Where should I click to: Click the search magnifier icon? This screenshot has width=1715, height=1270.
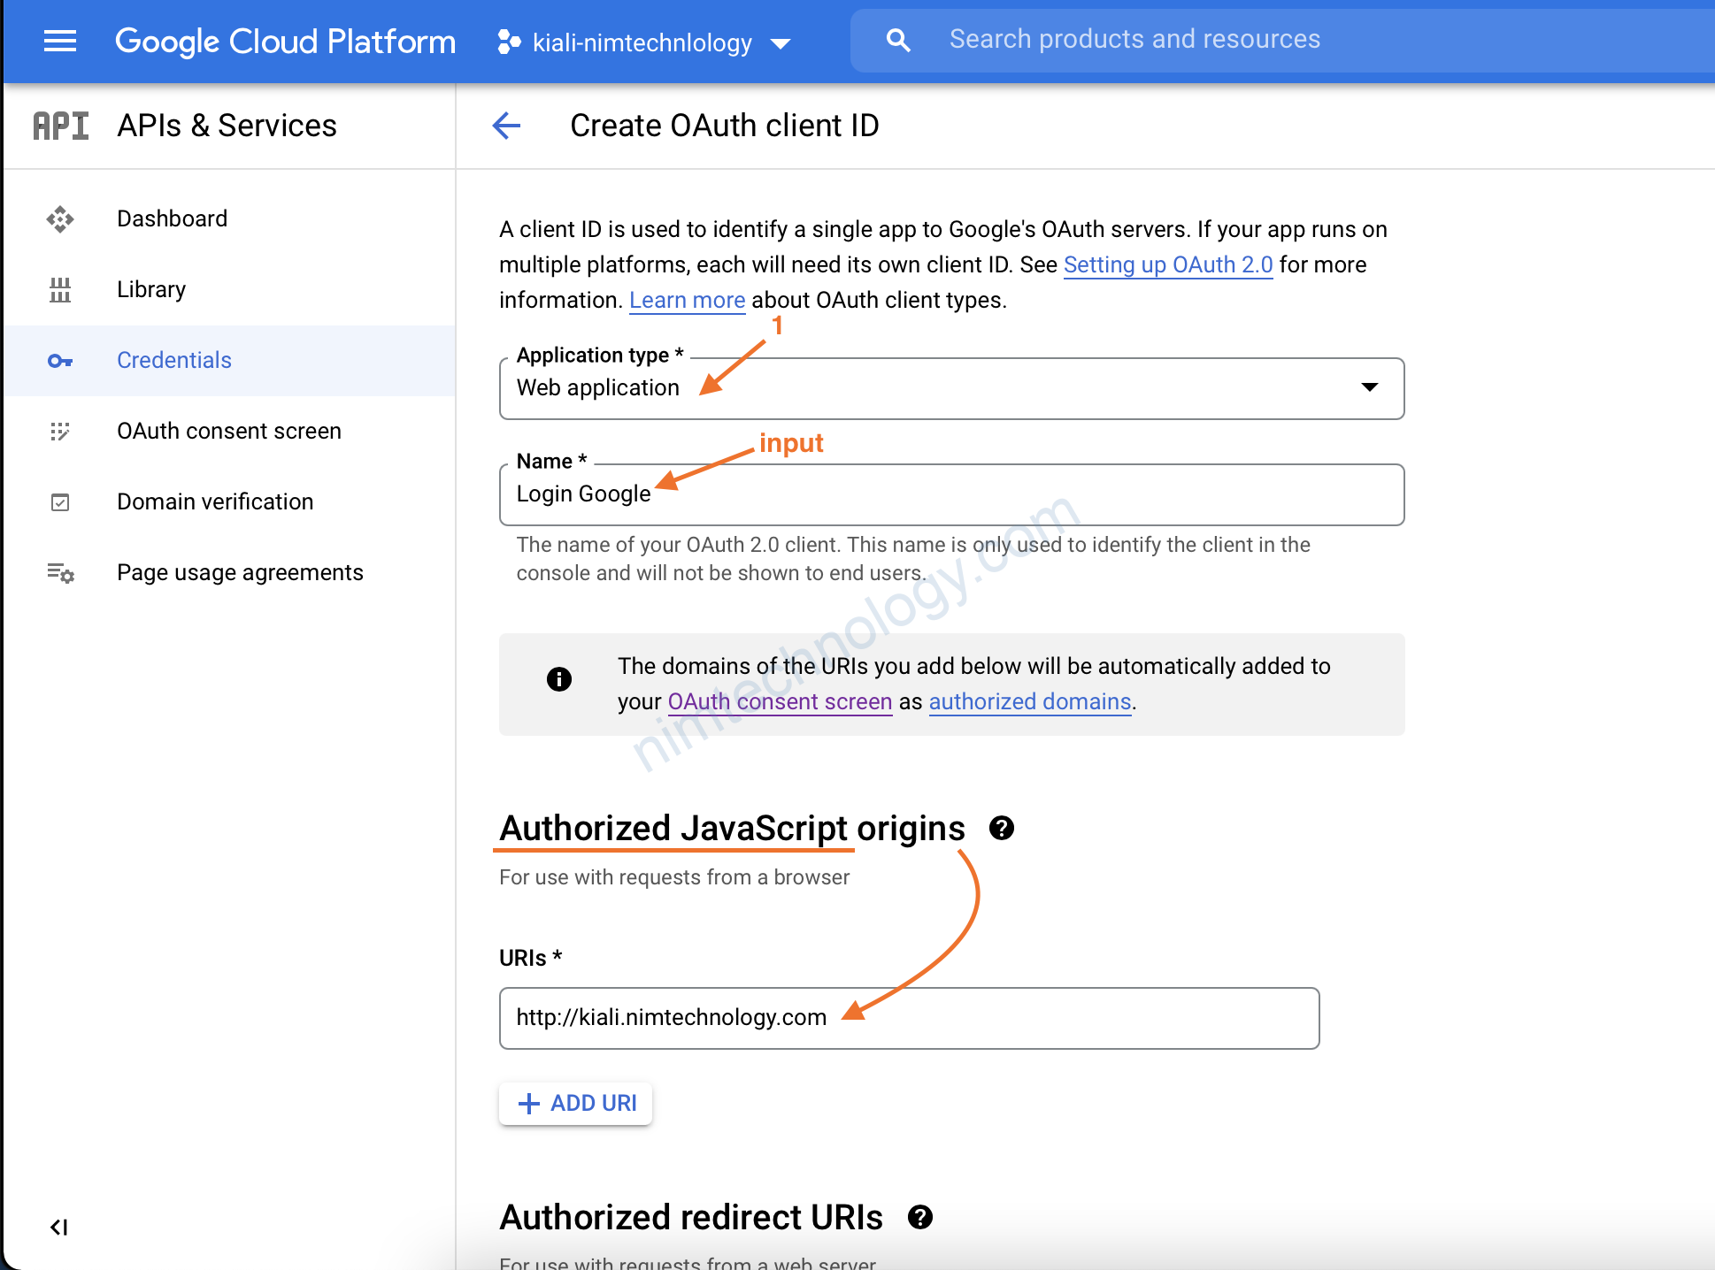coord(898,40)
